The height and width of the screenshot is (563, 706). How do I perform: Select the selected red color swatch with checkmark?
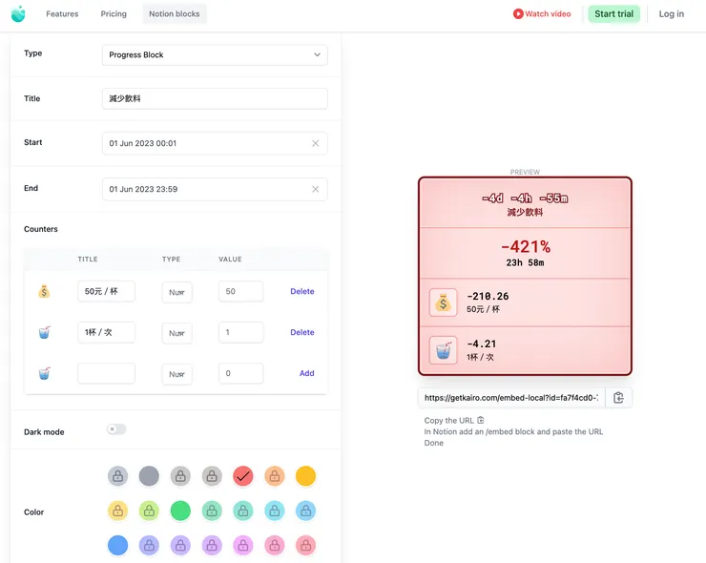coord(243,476)
